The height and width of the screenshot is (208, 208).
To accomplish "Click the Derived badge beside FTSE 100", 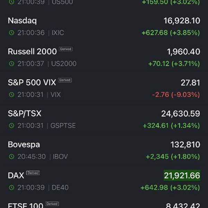I will tap(52, 204).
